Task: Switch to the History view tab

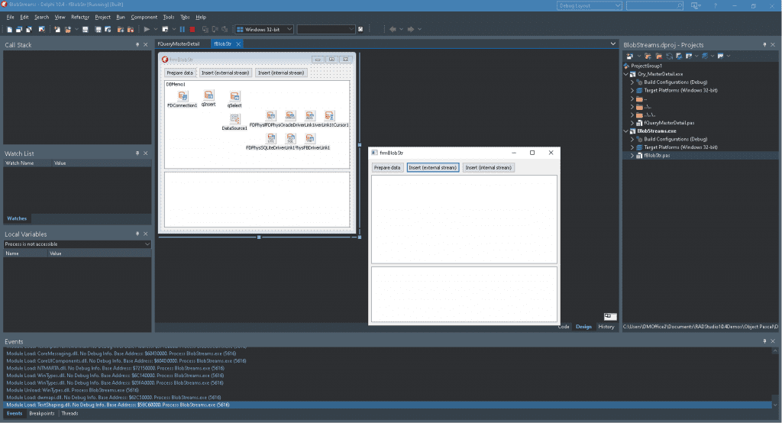Action: pos(606,327)
